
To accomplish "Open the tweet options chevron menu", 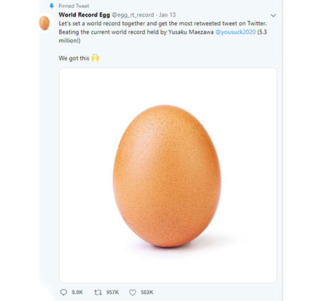I will 273,15.
